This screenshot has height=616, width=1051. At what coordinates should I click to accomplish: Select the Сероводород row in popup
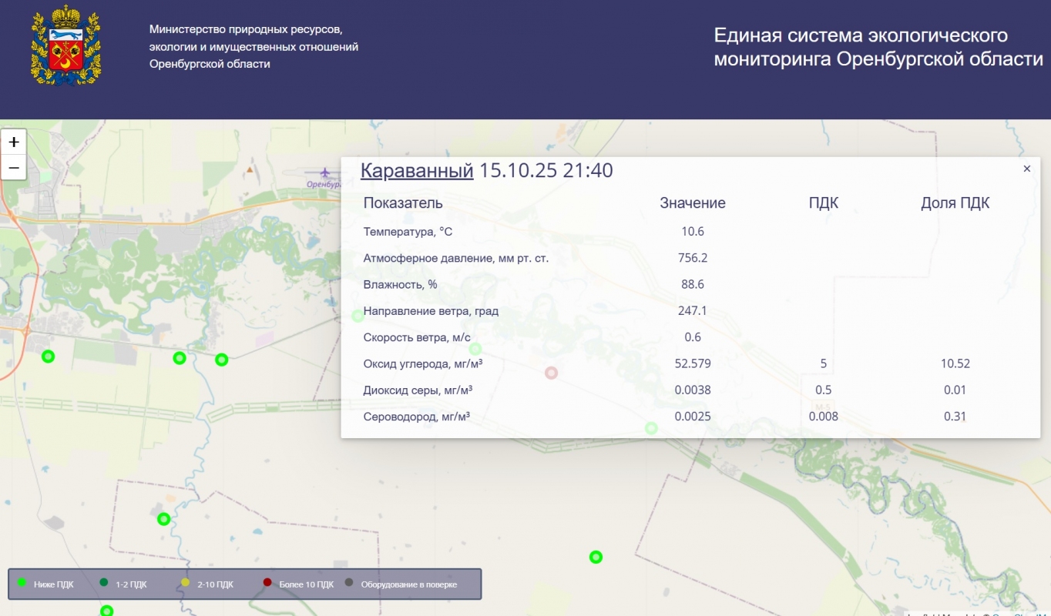417,417
